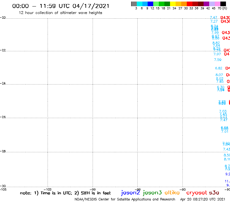This screenshot has height=202, width=230.
Task: Click the subtitle '12 hour collection of altimeter wave heights'
Action: (60, 13)
